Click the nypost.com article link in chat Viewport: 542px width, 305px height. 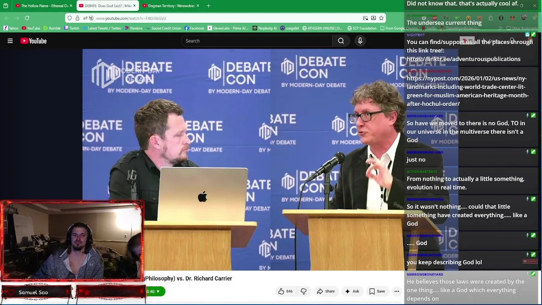coord(467,91)
